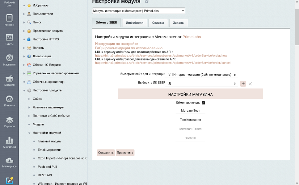This screenshot has height=185, width=299.
Task: Add another ЛК SBER with plus button
Action: pos(243,84)
